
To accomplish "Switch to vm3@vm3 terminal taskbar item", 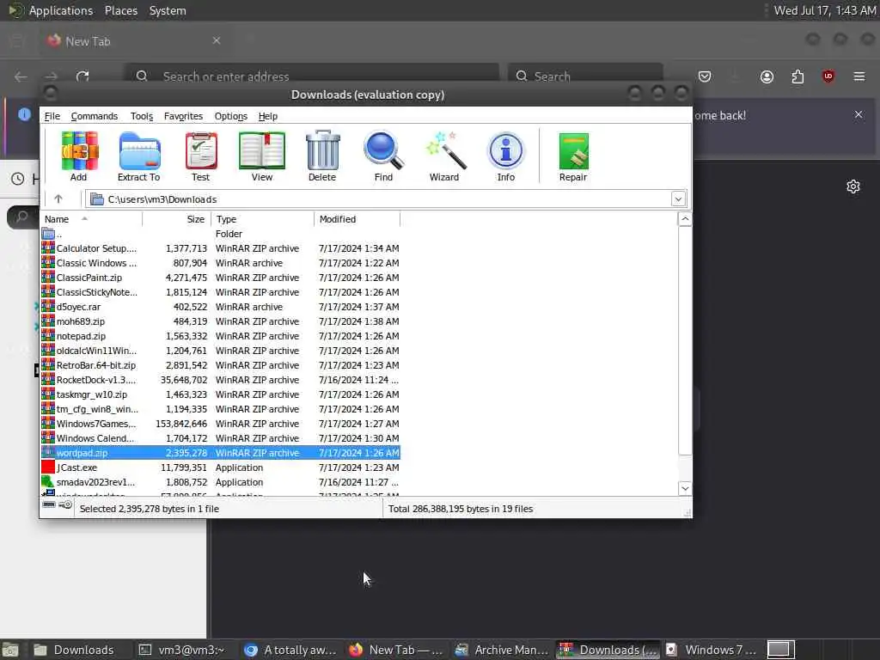I will coord(183,650).
